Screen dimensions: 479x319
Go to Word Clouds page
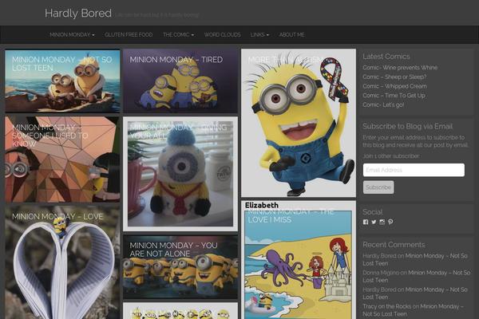(223, 35)
